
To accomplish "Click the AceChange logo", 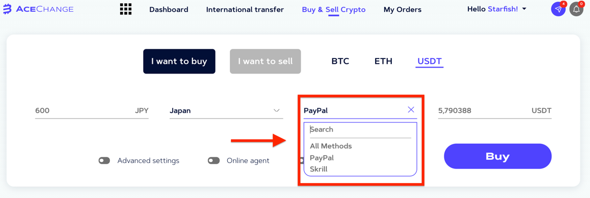I will (x=38, y=10).
